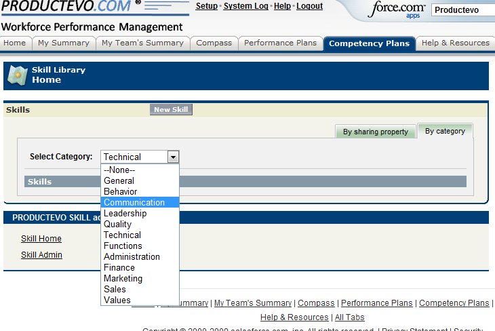This screenshot has width=495, height=331.
Task: Open the Setup link in header
Action: 206,6
